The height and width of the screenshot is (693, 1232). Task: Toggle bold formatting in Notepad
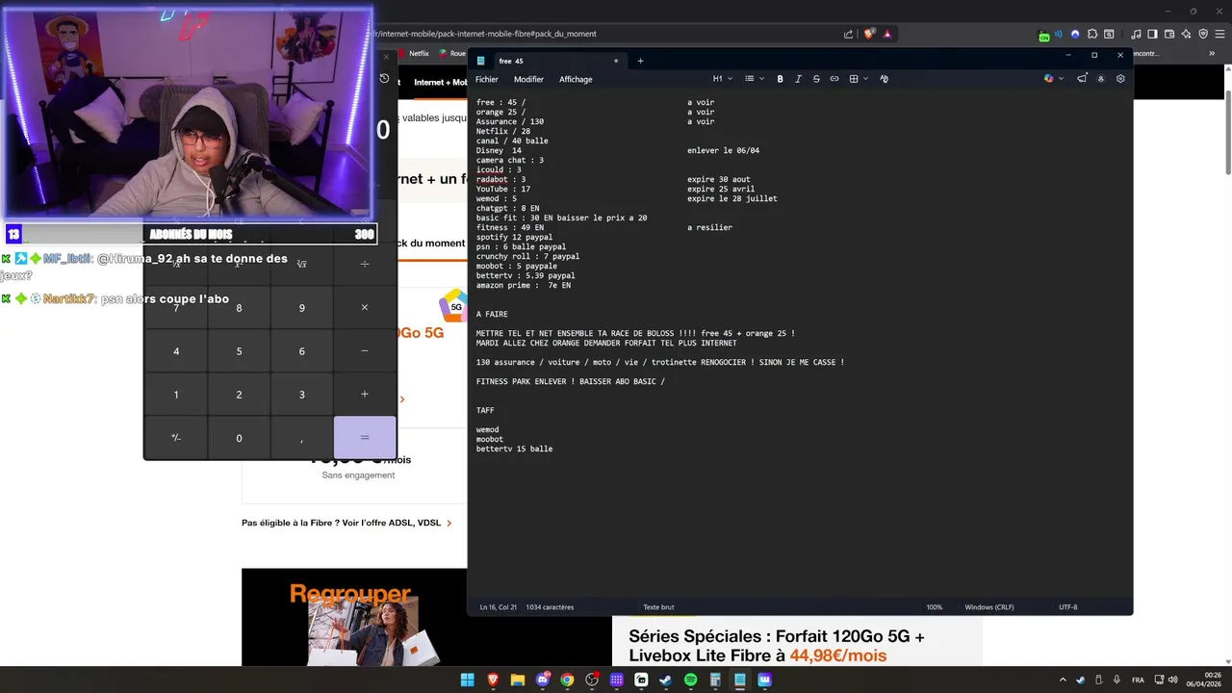click(x=780, y=79)
